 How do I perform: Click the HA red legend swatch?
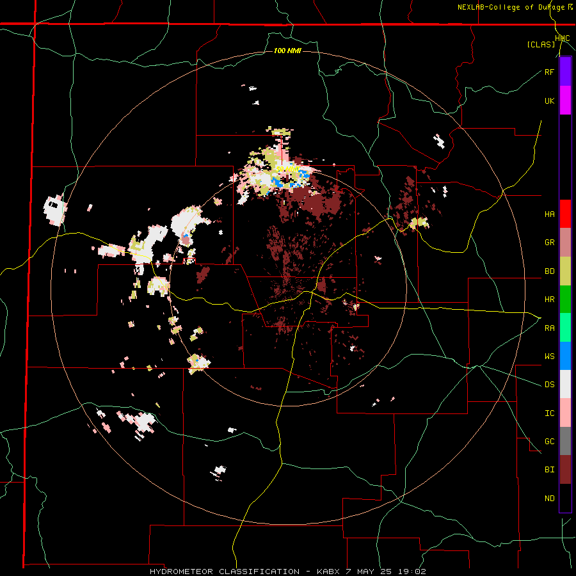tap(565, 214)
